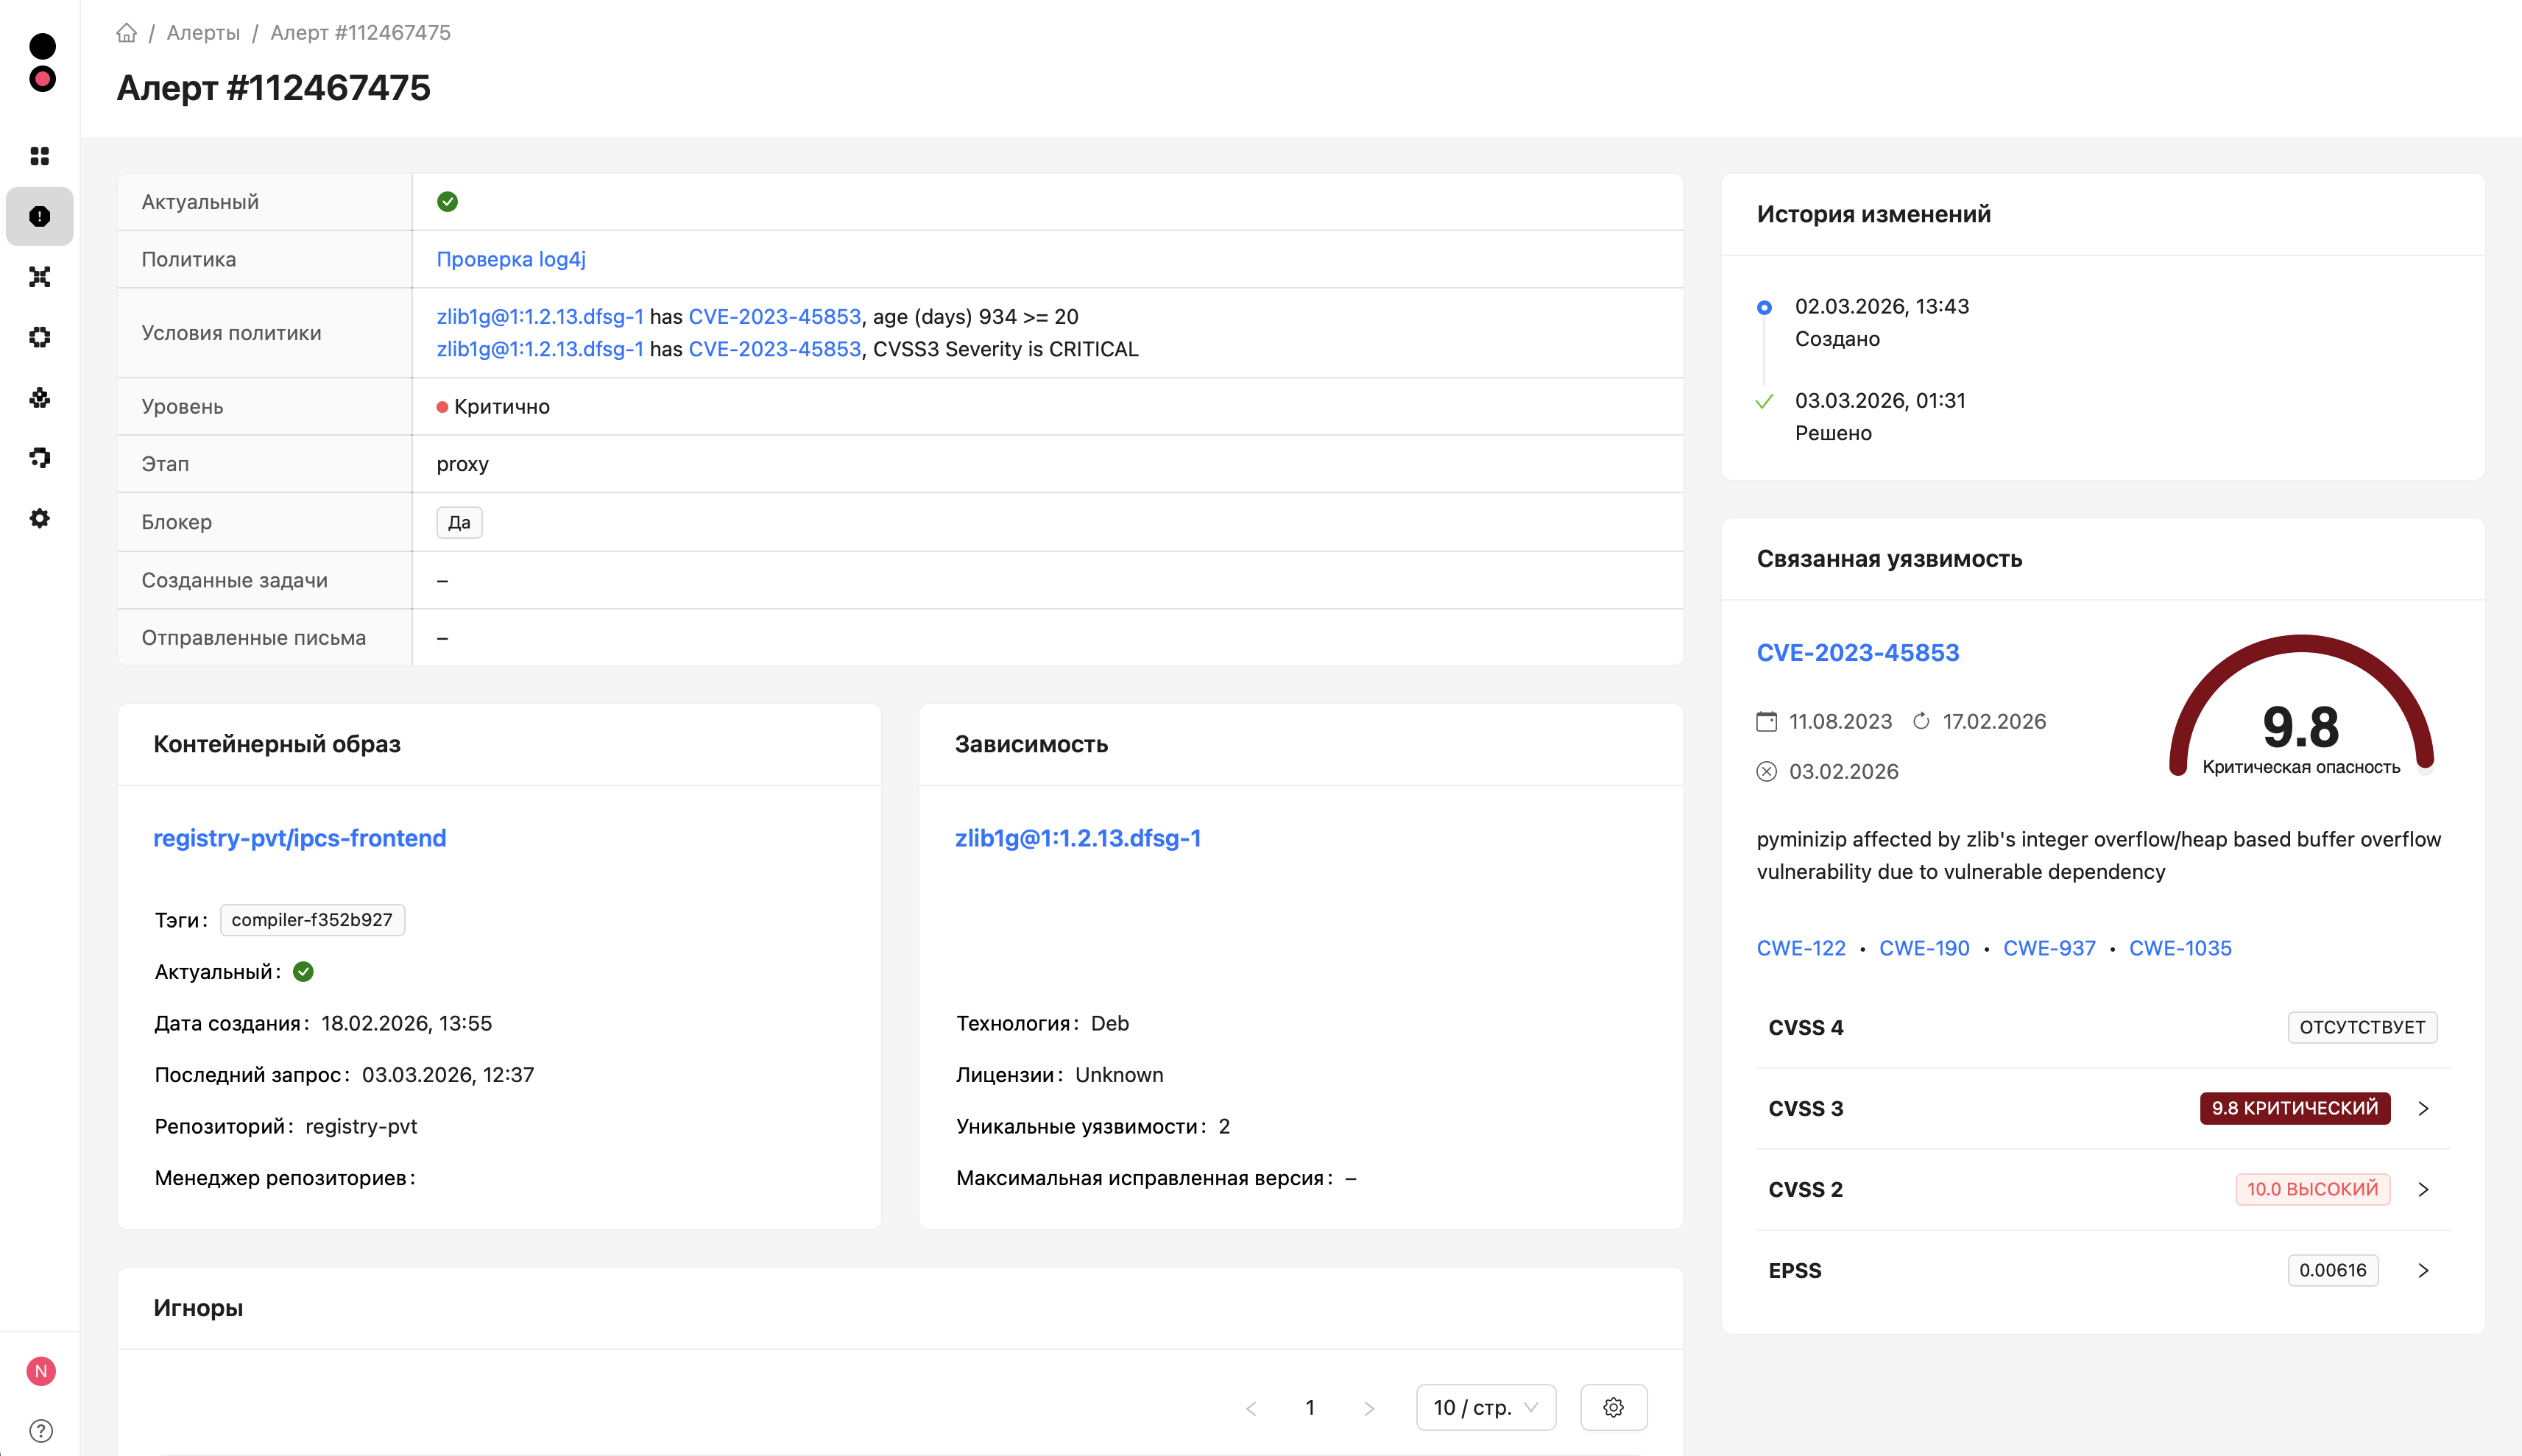Open the dashboard grid icon in sidebar
This screenshot has width=2522, height=1456.
point(40,156)
